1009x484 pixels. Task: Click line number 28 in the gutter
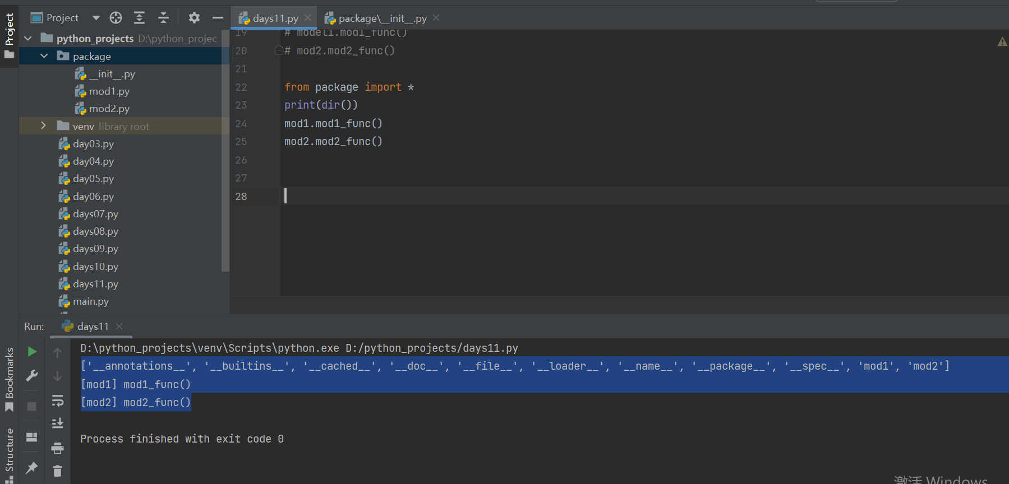[x=241, y=197]
